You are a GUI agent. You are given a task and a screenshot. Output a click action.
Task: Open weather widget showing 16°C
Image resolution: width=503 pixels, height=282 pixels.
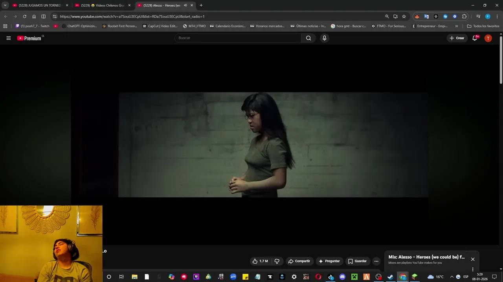click(x=435, y=277)
